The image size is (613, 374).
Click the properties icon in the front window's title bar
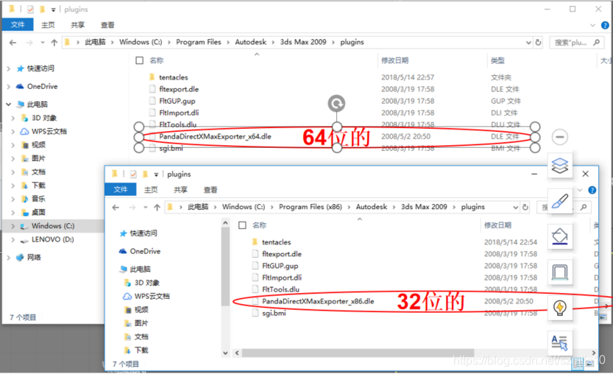tap(133, 174)
